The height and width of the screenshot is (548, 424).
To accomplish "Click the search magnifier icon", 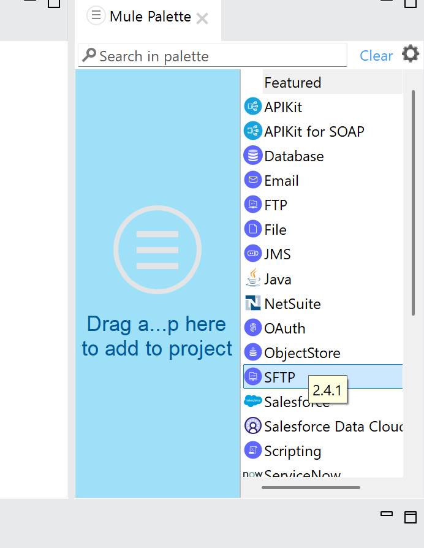I will pos(89,55).
